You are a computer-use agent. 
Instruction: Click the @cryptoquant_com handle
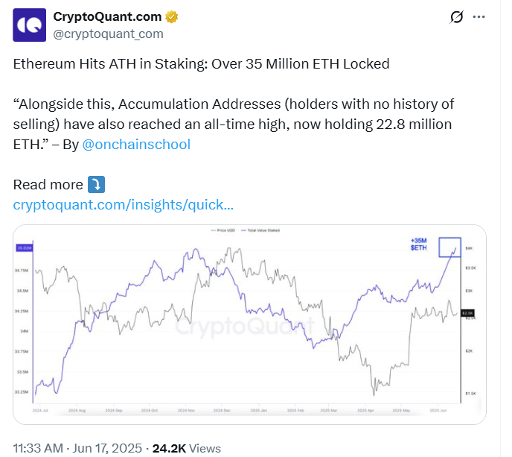108,34
